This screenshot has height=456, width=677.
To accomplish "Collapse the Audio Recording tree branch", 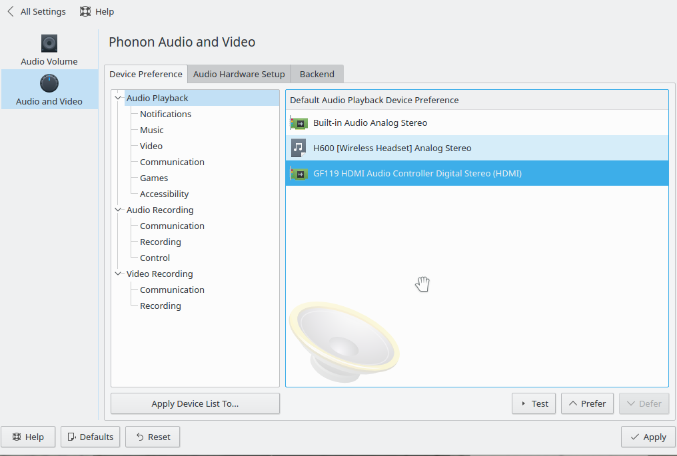I will click(119, 210).
